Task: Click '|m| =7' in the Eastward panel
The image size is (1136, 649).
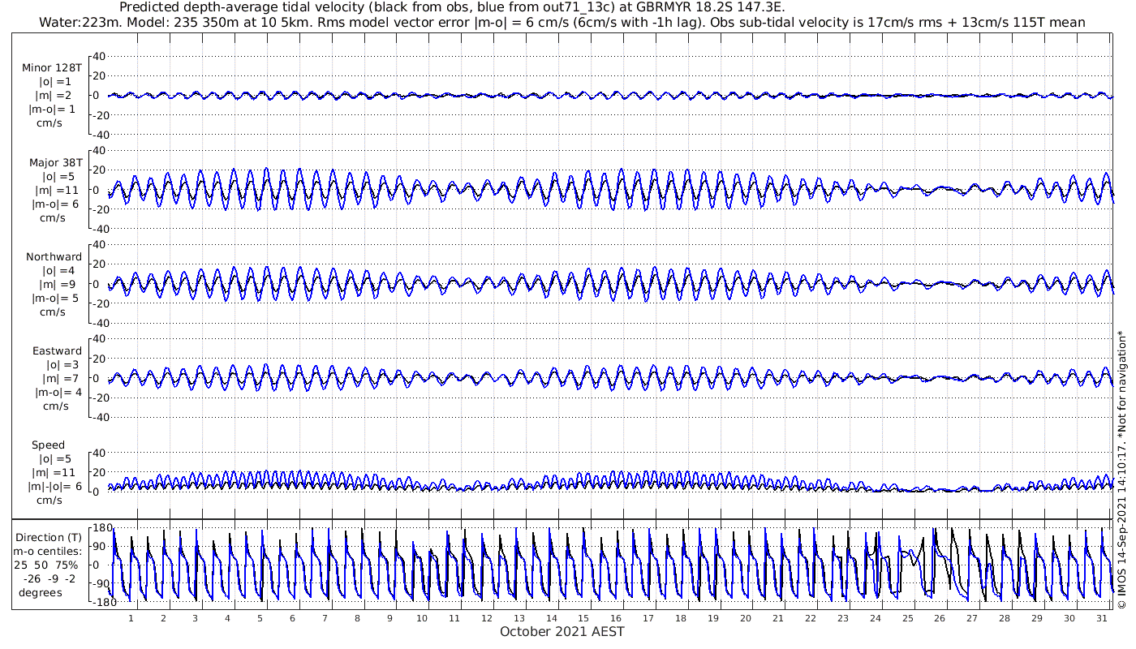Action: tap(62, 379)
